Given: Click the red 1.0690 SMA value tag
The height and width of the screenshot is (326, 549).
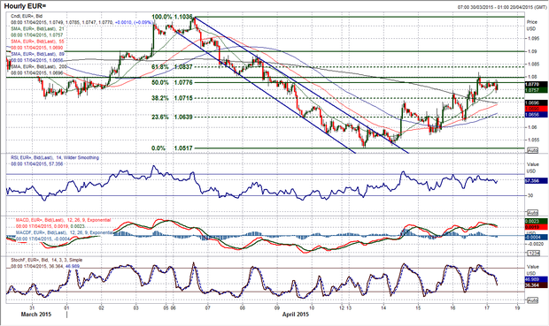Looking at the screenshot, I should [x=537, y=109].
